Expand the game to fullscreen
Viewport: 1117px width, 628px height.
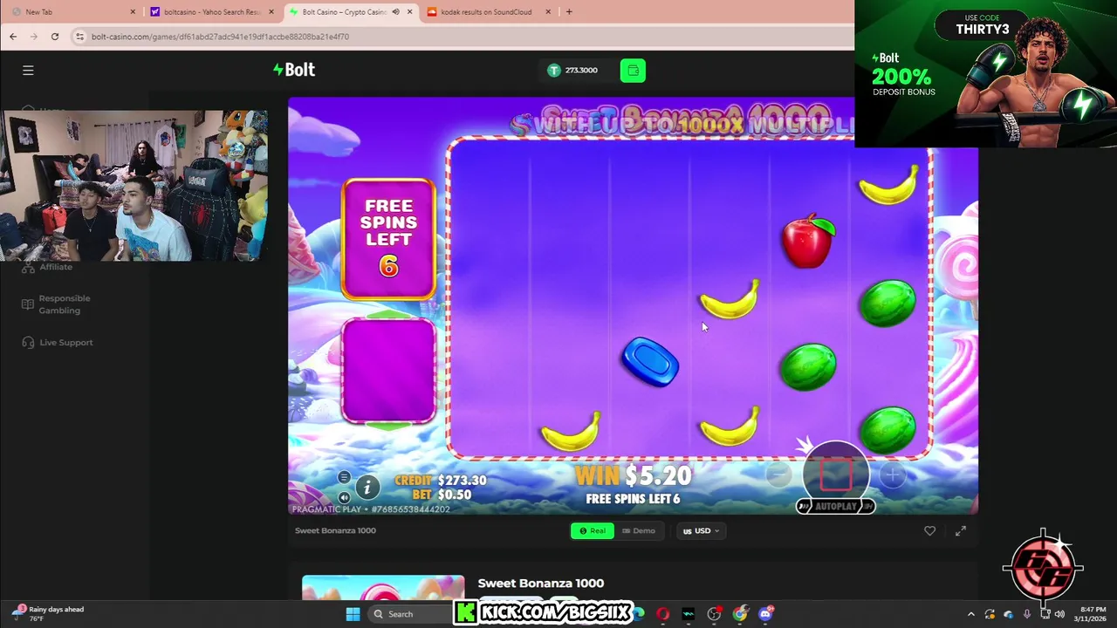[961, 530]
